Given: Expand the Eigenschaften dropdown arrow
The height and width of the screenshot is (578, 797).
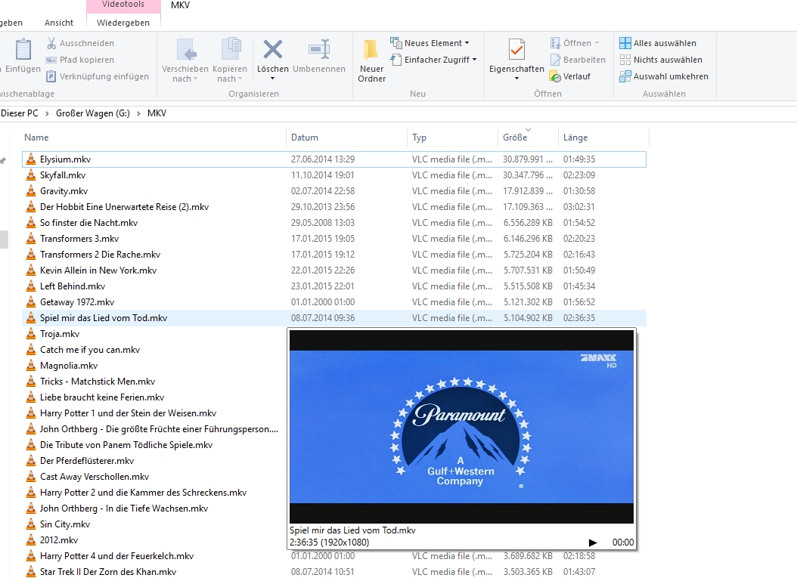Looking at the screenshot, I should pyautogui.click(x=516, y=79).
